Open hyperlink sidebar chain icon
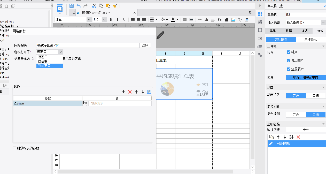 click(260, 55)
